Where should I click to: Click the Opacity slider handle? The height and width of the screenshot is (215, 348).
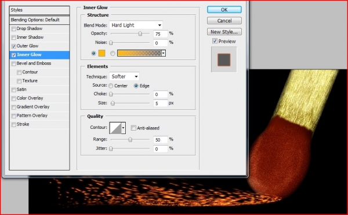click(140, 34)
